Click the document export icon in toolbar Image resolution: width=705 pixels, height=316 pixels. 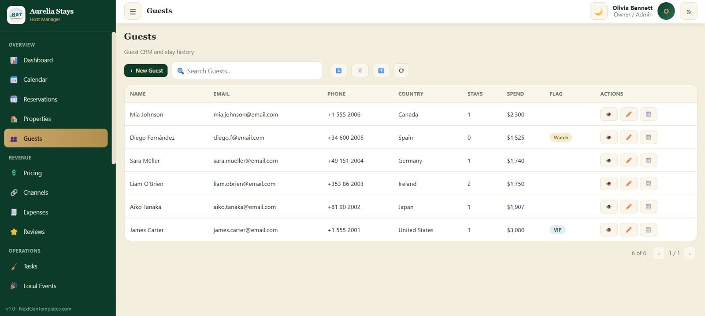[360, 71]
